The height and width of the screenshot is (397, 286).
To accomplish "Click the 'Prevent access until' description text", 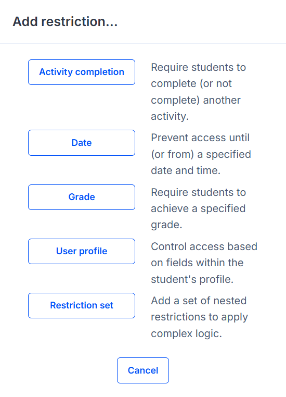I will tap(201, 154).
